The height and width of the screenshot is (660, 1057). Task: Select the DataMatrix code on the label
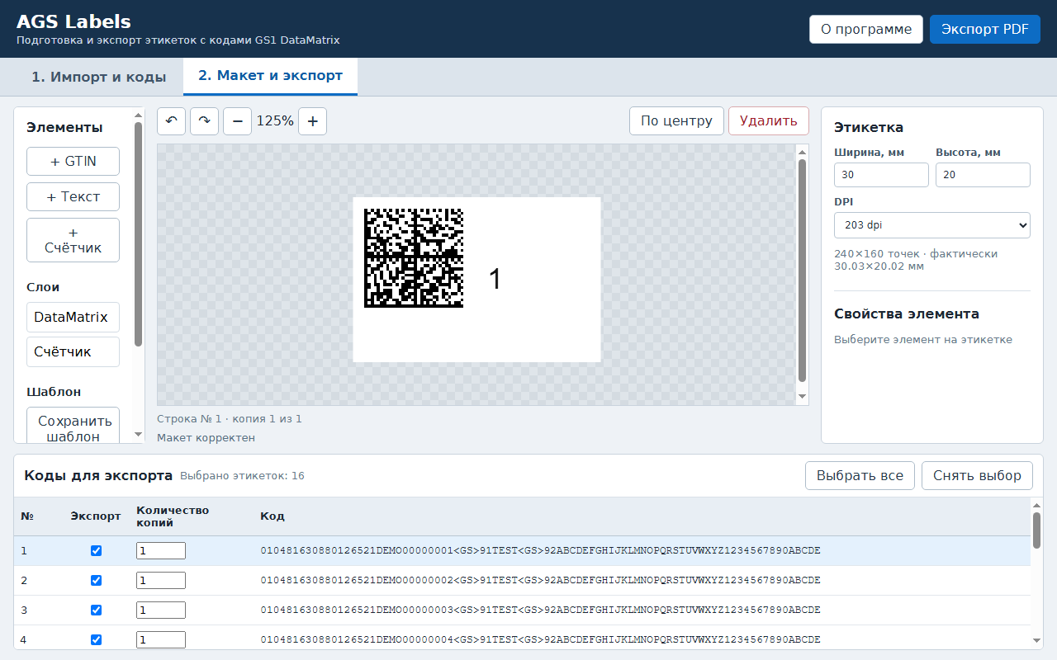(x=414, y=258)
